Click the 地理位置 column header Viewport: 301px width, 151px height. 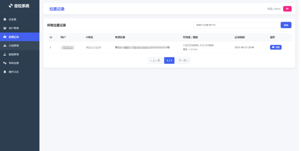(x=120, y=37)
